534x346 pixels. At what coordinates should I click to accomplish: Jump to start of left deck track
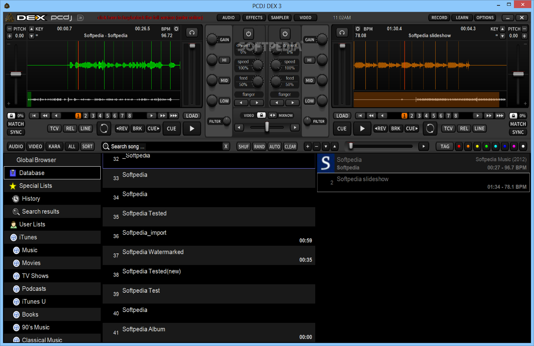(x=34, y=116)
